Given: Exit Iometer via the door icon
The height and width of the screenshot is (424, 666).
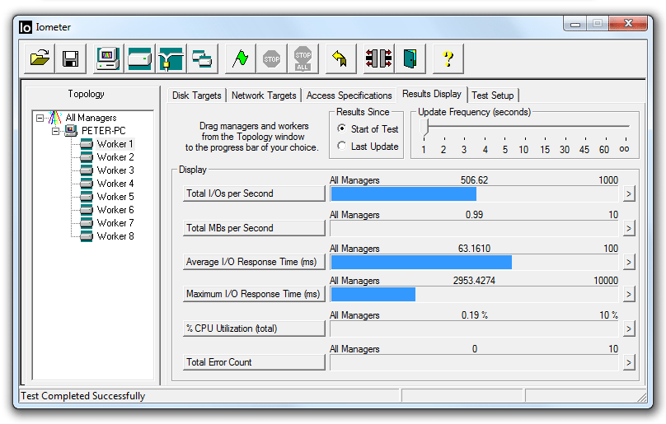Looking at the screenshot, I should coord(410,58).
